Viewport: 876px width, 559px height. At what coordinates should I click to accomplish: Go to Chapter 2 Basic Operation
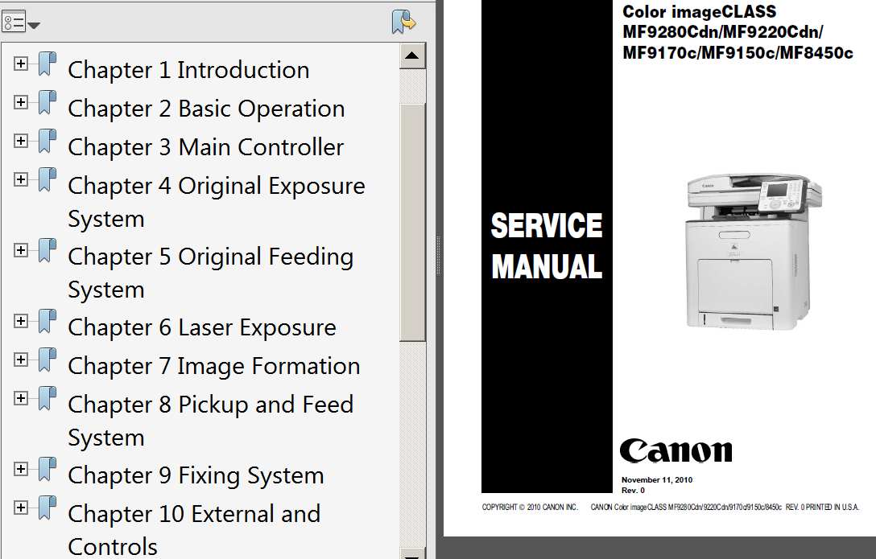coord(206,109)
